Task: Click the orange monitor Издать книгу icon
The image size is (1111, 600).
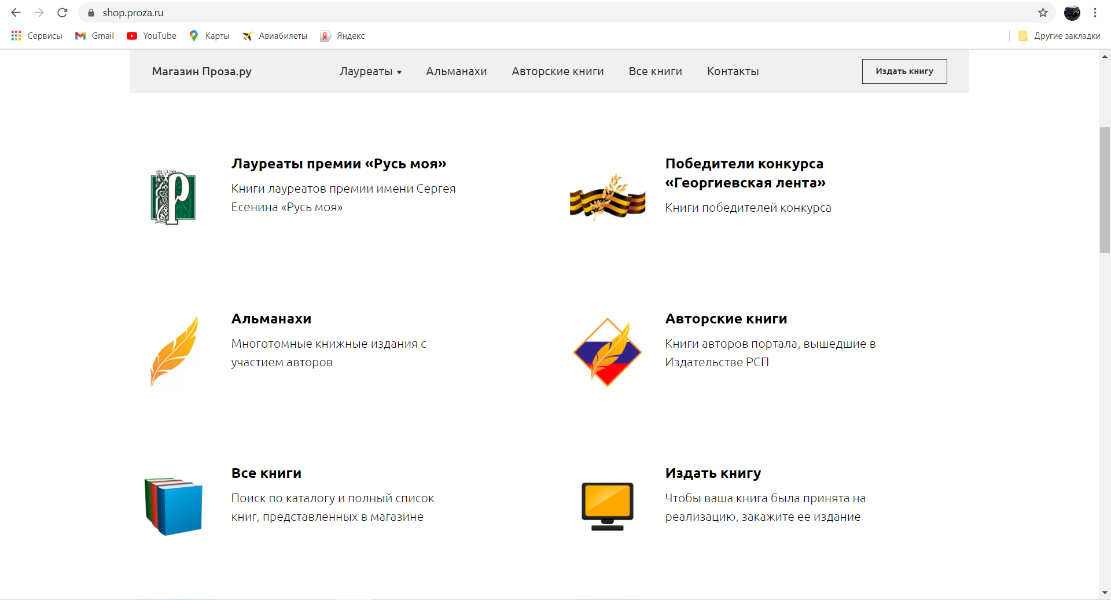Action: (608, 506)
